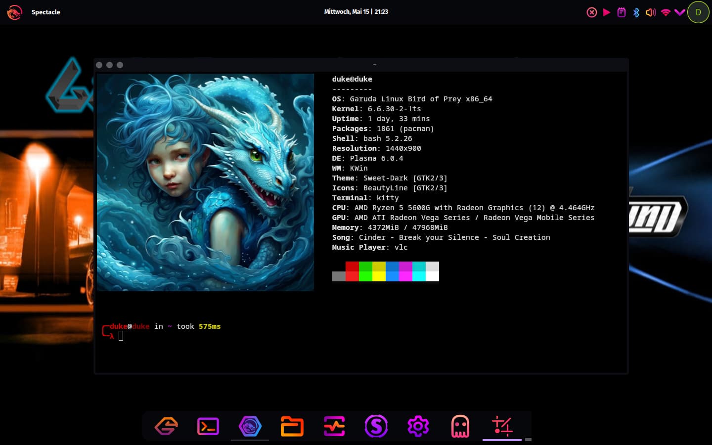Viewport: 712px width, 445px height.
Task: Click the duke@duke header line in the terminal output
Action: point(352,79)
